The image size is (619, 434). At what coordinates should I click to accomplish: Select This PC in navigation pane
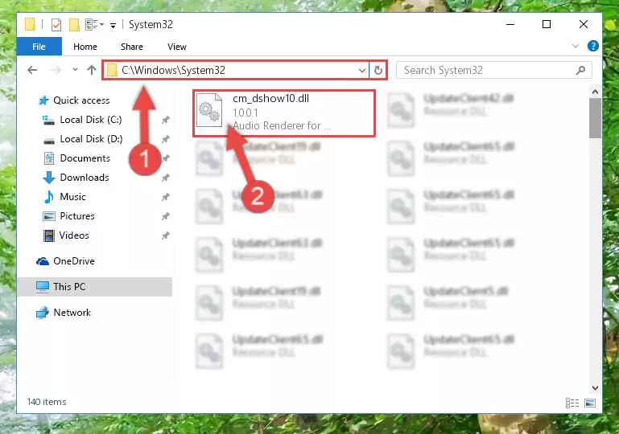point(95,287)
